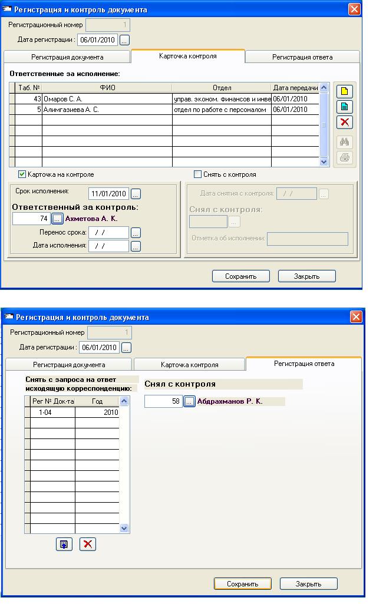Open employee lookup next to 58 Абдрахманов Р. К.
This screenshot has height=607, width=386.
point(189,401)
